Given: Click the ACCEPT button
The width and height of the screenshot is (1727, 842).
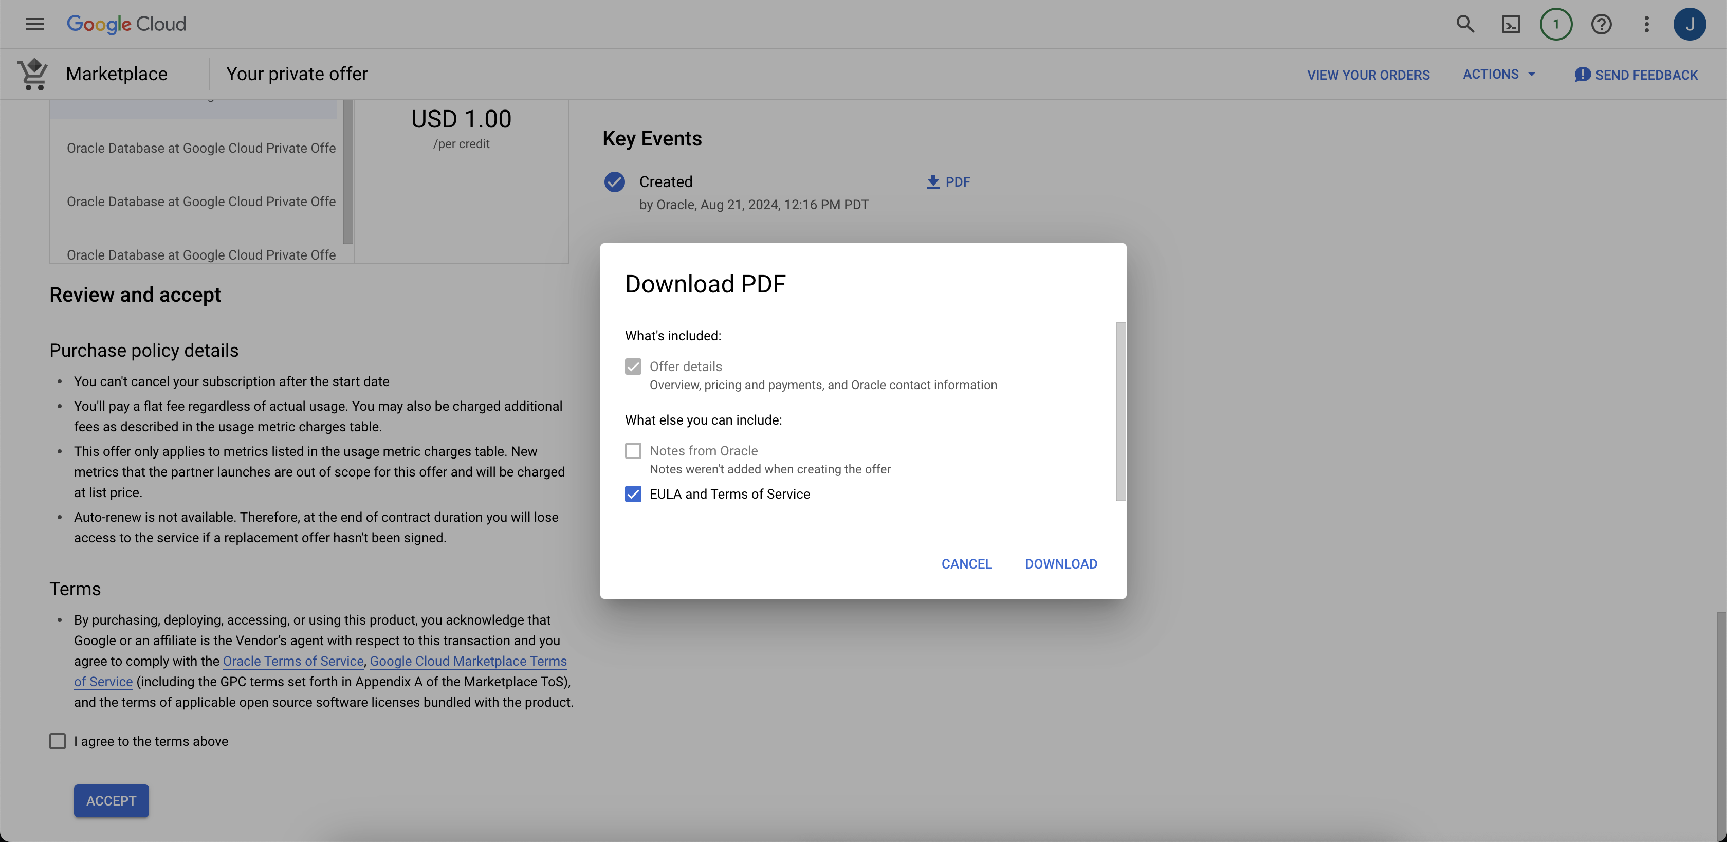Looking at the screenshot, I should point(111,800).
